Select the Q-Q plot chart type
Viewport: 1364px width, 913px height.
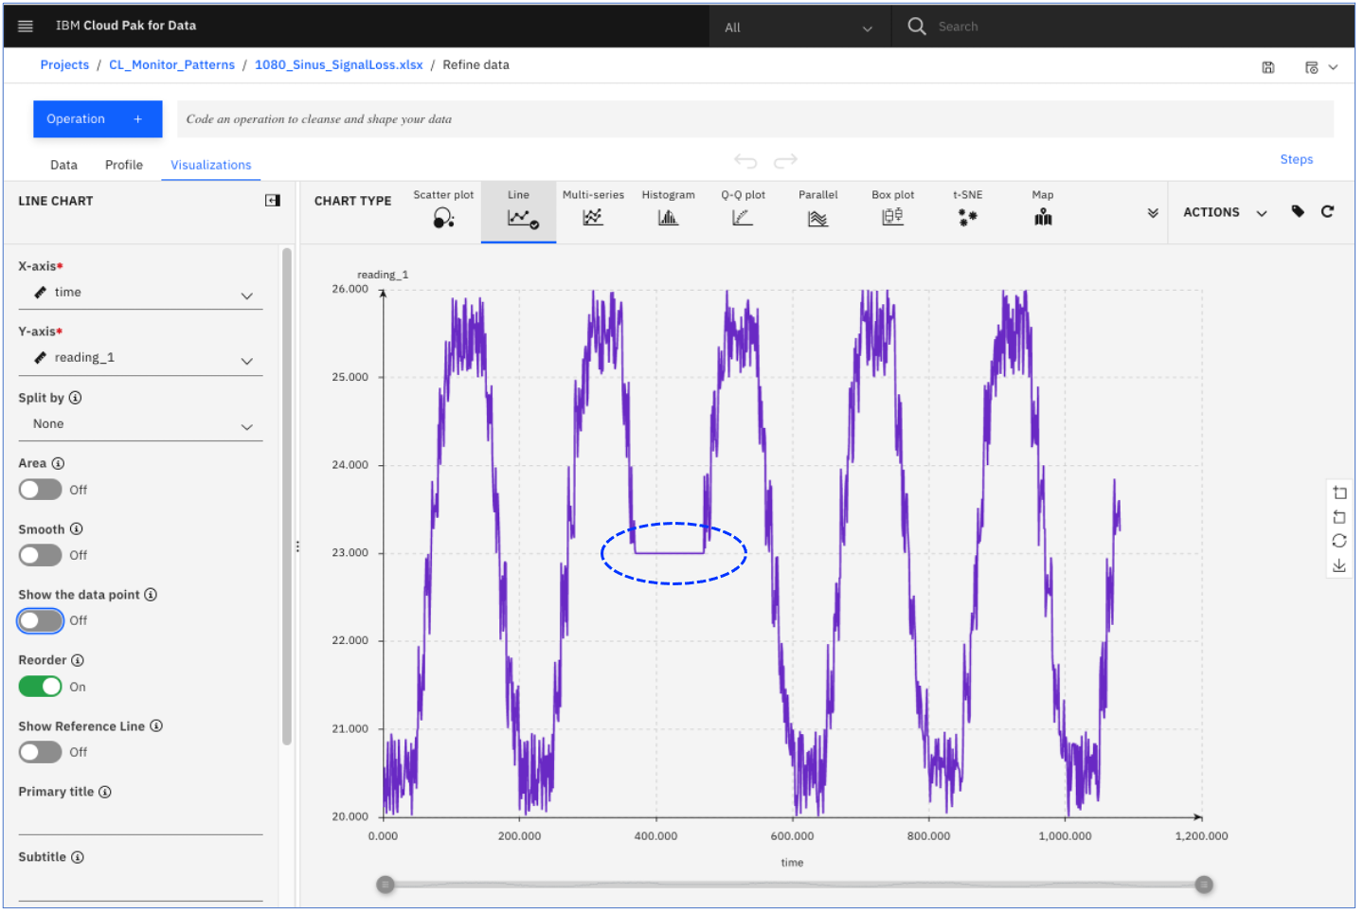tap(743, 209)
